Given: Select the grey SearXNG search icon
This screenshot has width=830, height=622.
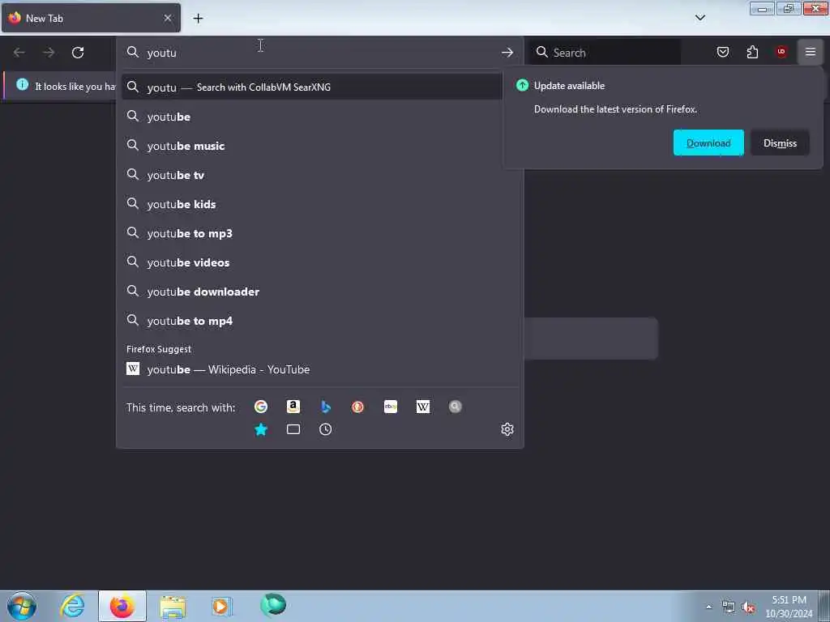Looking at the screenshot, I should (x=456, y=407).
